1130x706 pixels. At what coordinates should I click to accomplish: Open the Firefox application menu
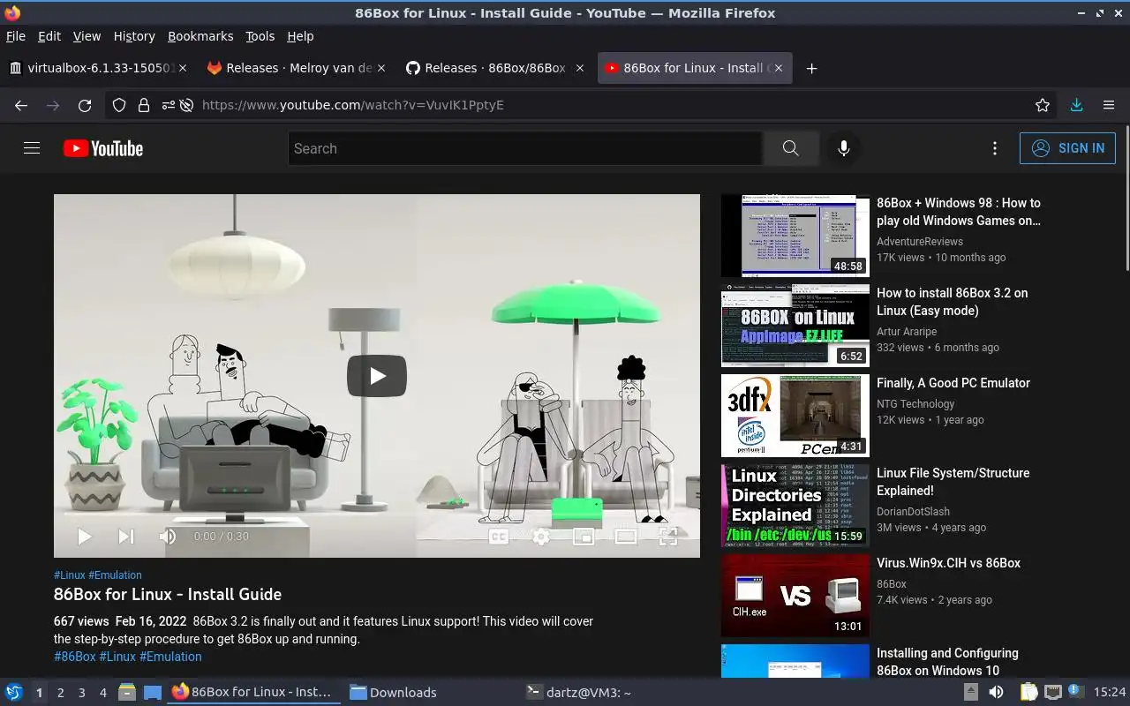tap(1109, 105)
